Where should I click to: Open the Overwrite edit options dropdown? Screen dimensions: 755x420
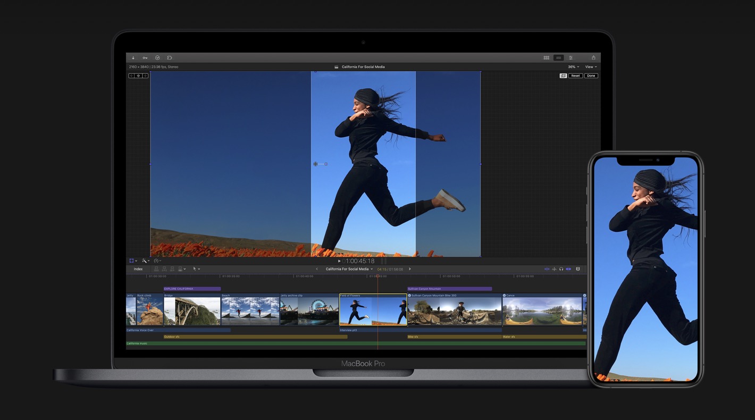tap(181, 269)
